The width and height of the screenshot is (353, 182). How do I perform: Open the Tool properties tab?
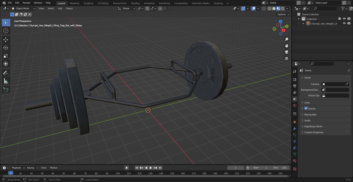295,71
